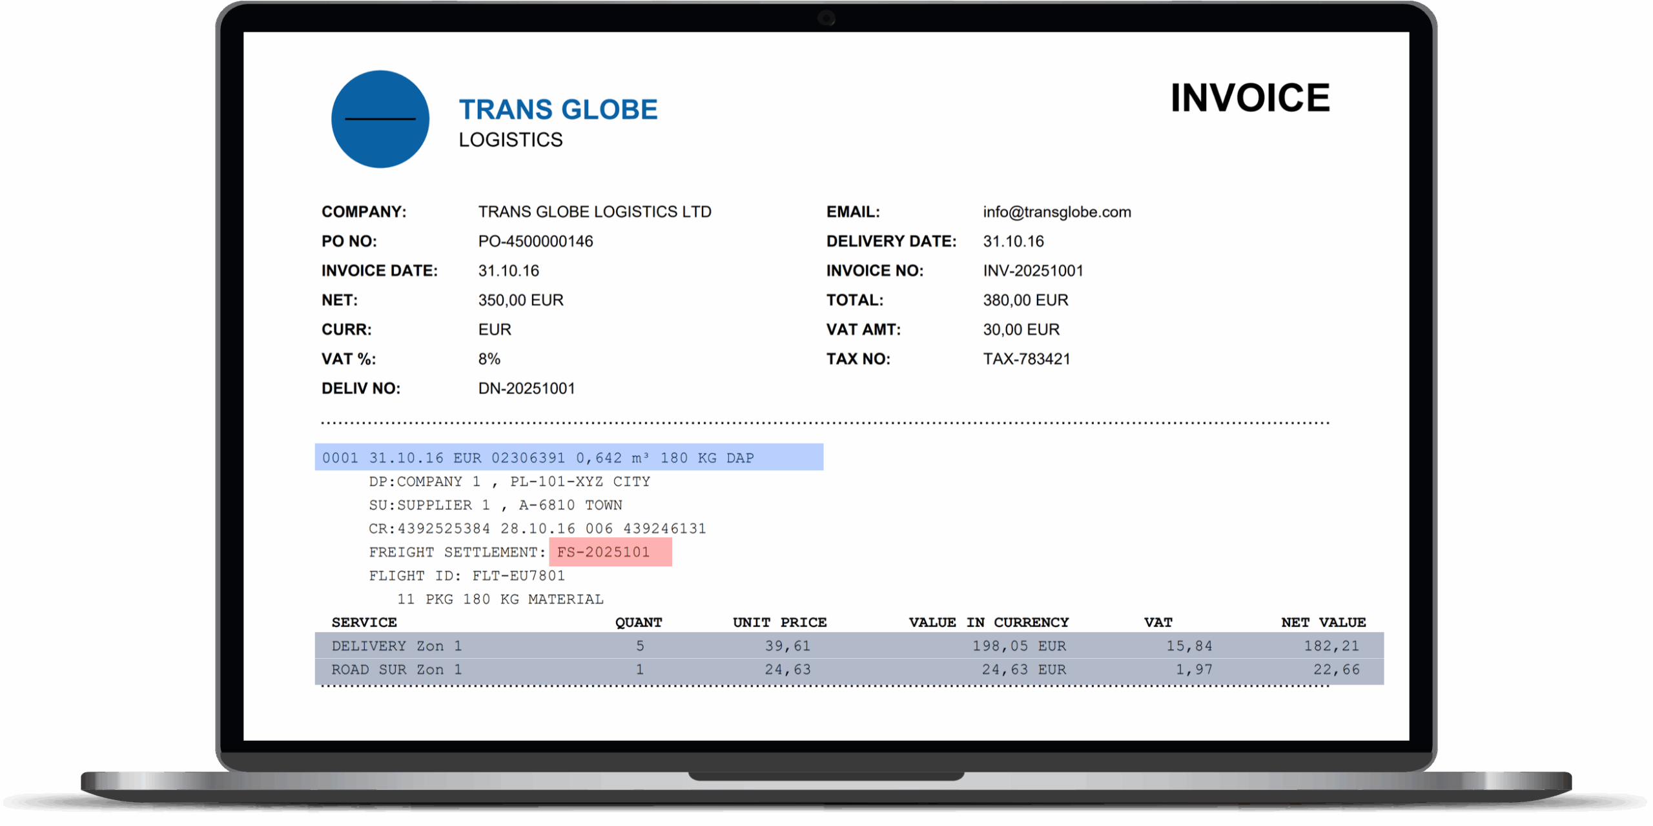
Task: Select the INV-20251001 invoice number field
Action: pos(1033,270)
